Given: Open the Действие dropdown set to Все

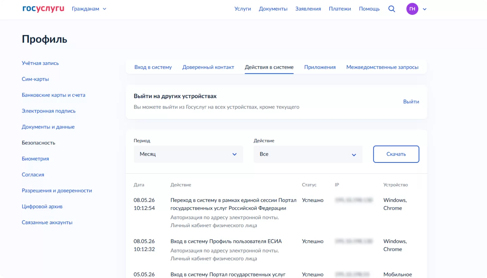Looking at the screenshot, I should 308,154.
